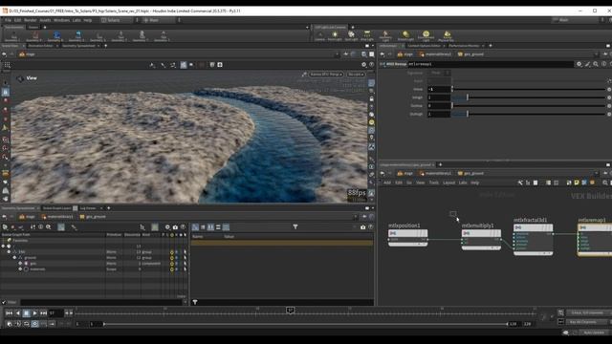
Task: Play the timeline forward
Action: coord(34,313)
